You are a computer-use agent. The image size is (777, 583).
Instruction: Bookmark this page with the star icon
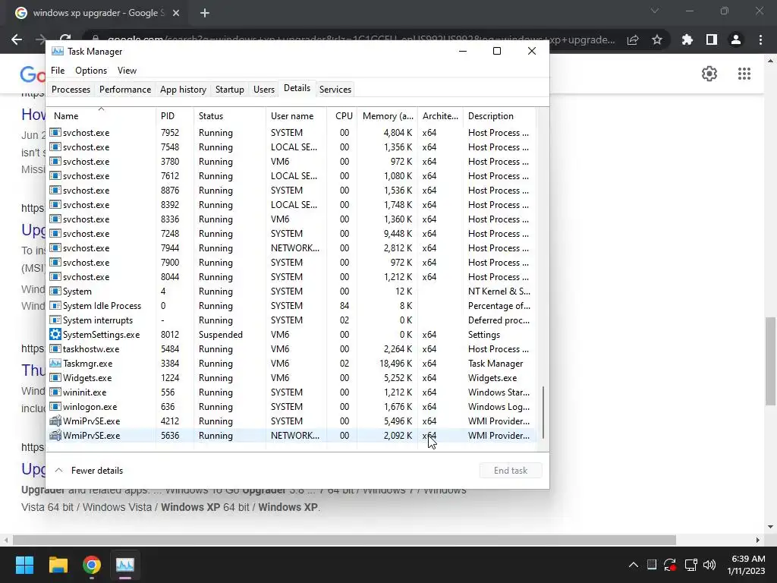pos(657,39)
